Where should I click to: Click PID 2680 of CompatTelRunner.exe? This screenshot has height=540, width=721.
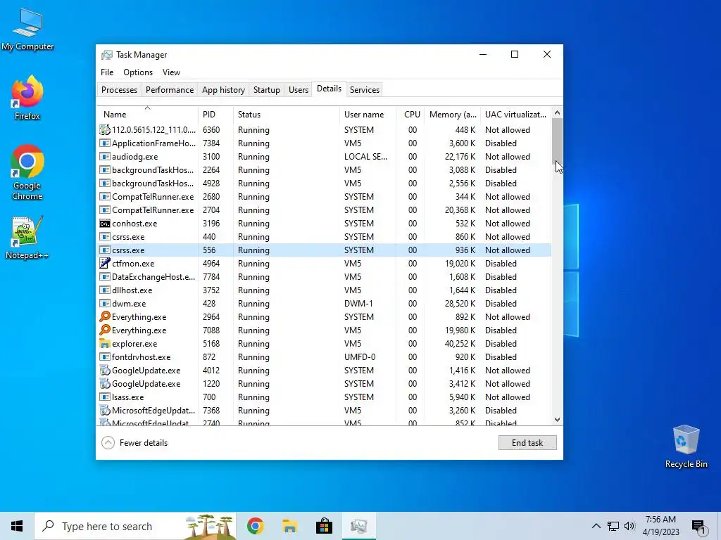click(211, 197)
